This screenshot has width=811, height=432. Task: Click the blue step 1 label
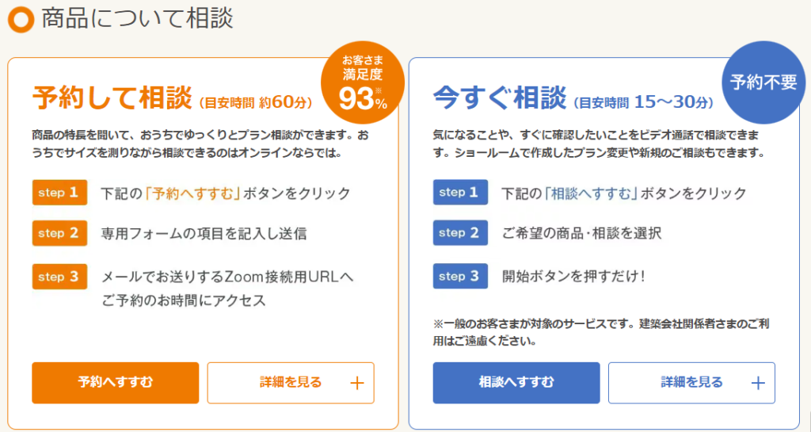click(461, 193)
